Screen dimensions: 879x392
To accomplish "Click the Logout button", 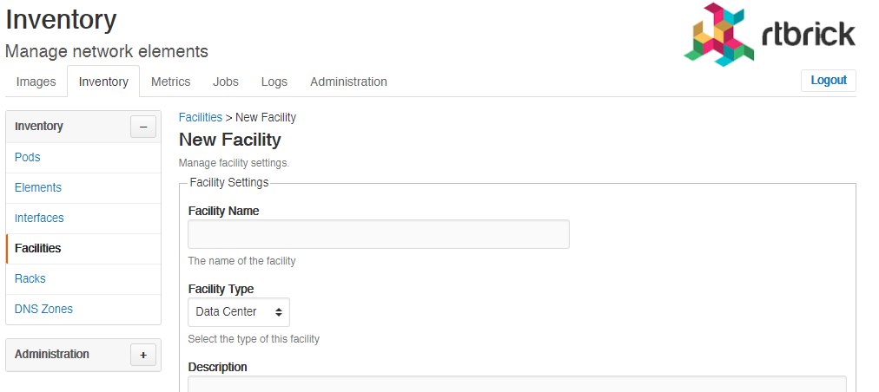I will coord(829,80).
